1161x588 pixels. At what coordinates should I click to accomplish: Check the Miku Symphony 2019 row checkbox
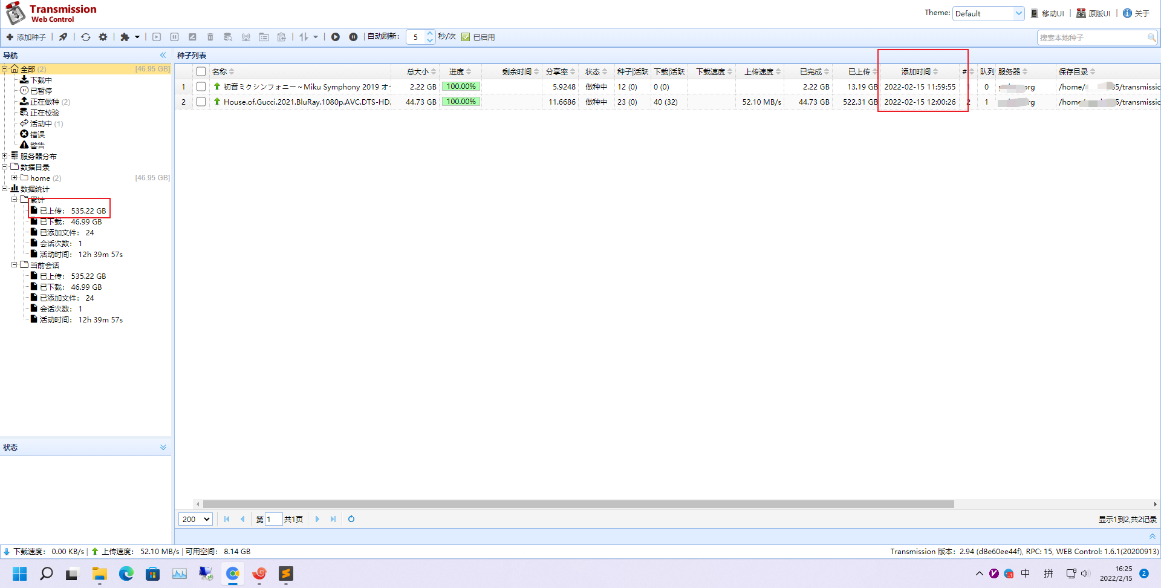(x=201, y=87)
